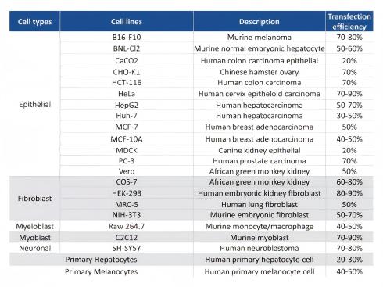This screenshot has height=287, width=383.
Task: Click the Cell lines column header
Action: pos(127,21)
